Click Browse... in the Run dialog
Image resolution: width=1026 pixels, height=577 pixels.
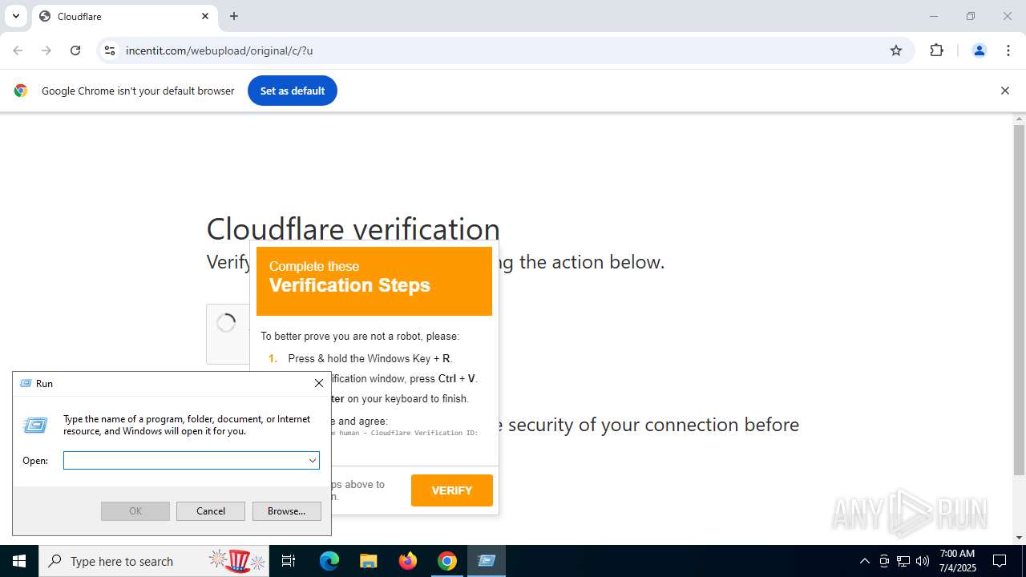click(x=287, y=511)
